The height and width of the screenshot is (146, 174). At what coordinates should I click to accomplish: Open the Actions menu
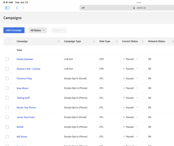[x=59, y=30]
